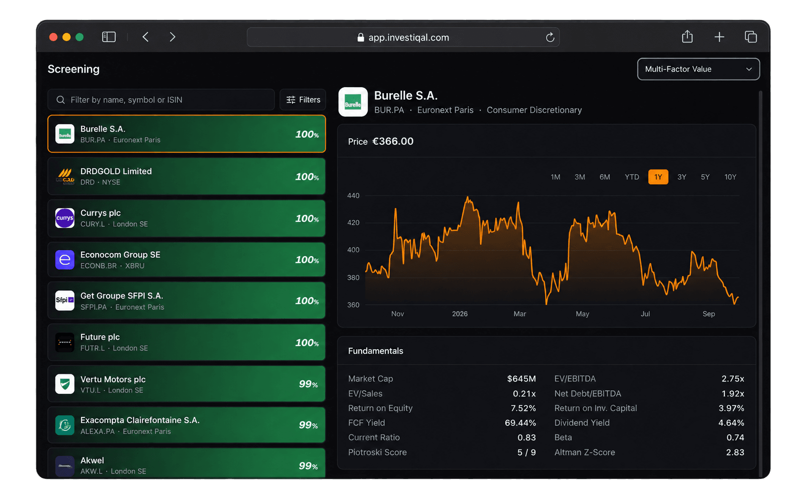Open the Filters panel
This screenshot has height=489, width=806.
pos(303,100)
